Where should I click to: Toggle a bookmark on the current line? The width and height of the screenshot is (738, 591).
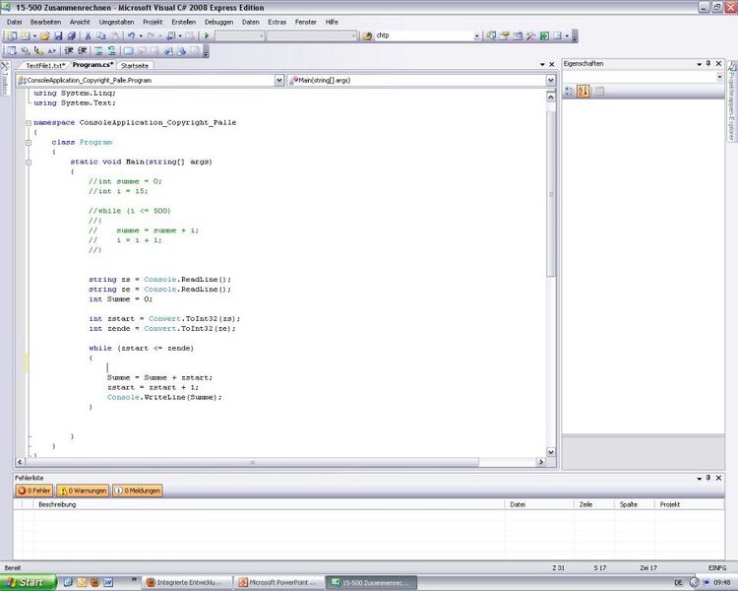pyautogui.click(x=128, y=51)
